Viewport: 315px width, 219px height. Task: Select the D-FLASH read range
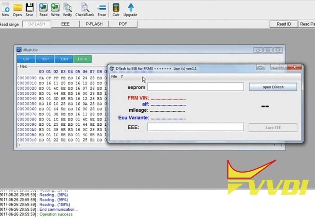36,24
